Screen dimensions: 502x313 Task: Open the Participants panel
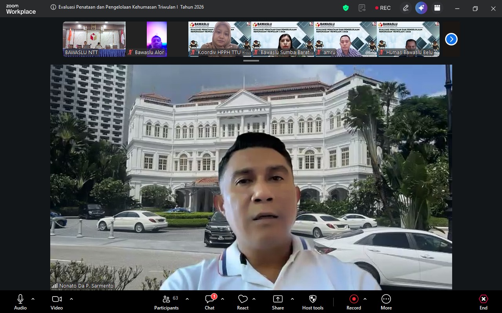click(166, 302)
